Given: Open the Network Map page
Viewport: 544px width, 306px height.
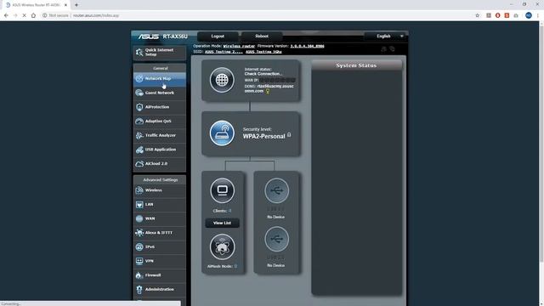Looking at the screenshot, I should coord(160,79).
